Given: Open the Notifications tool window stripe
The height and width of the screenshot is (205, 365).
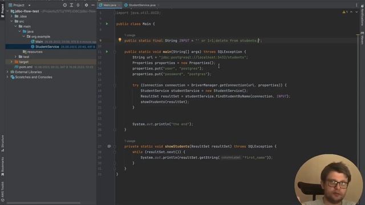Looking at the screenshot, I should (x=362, y=15).
